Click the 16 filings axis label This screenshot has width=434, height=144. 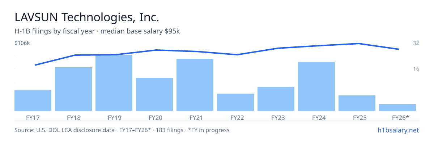coord(416,69)
